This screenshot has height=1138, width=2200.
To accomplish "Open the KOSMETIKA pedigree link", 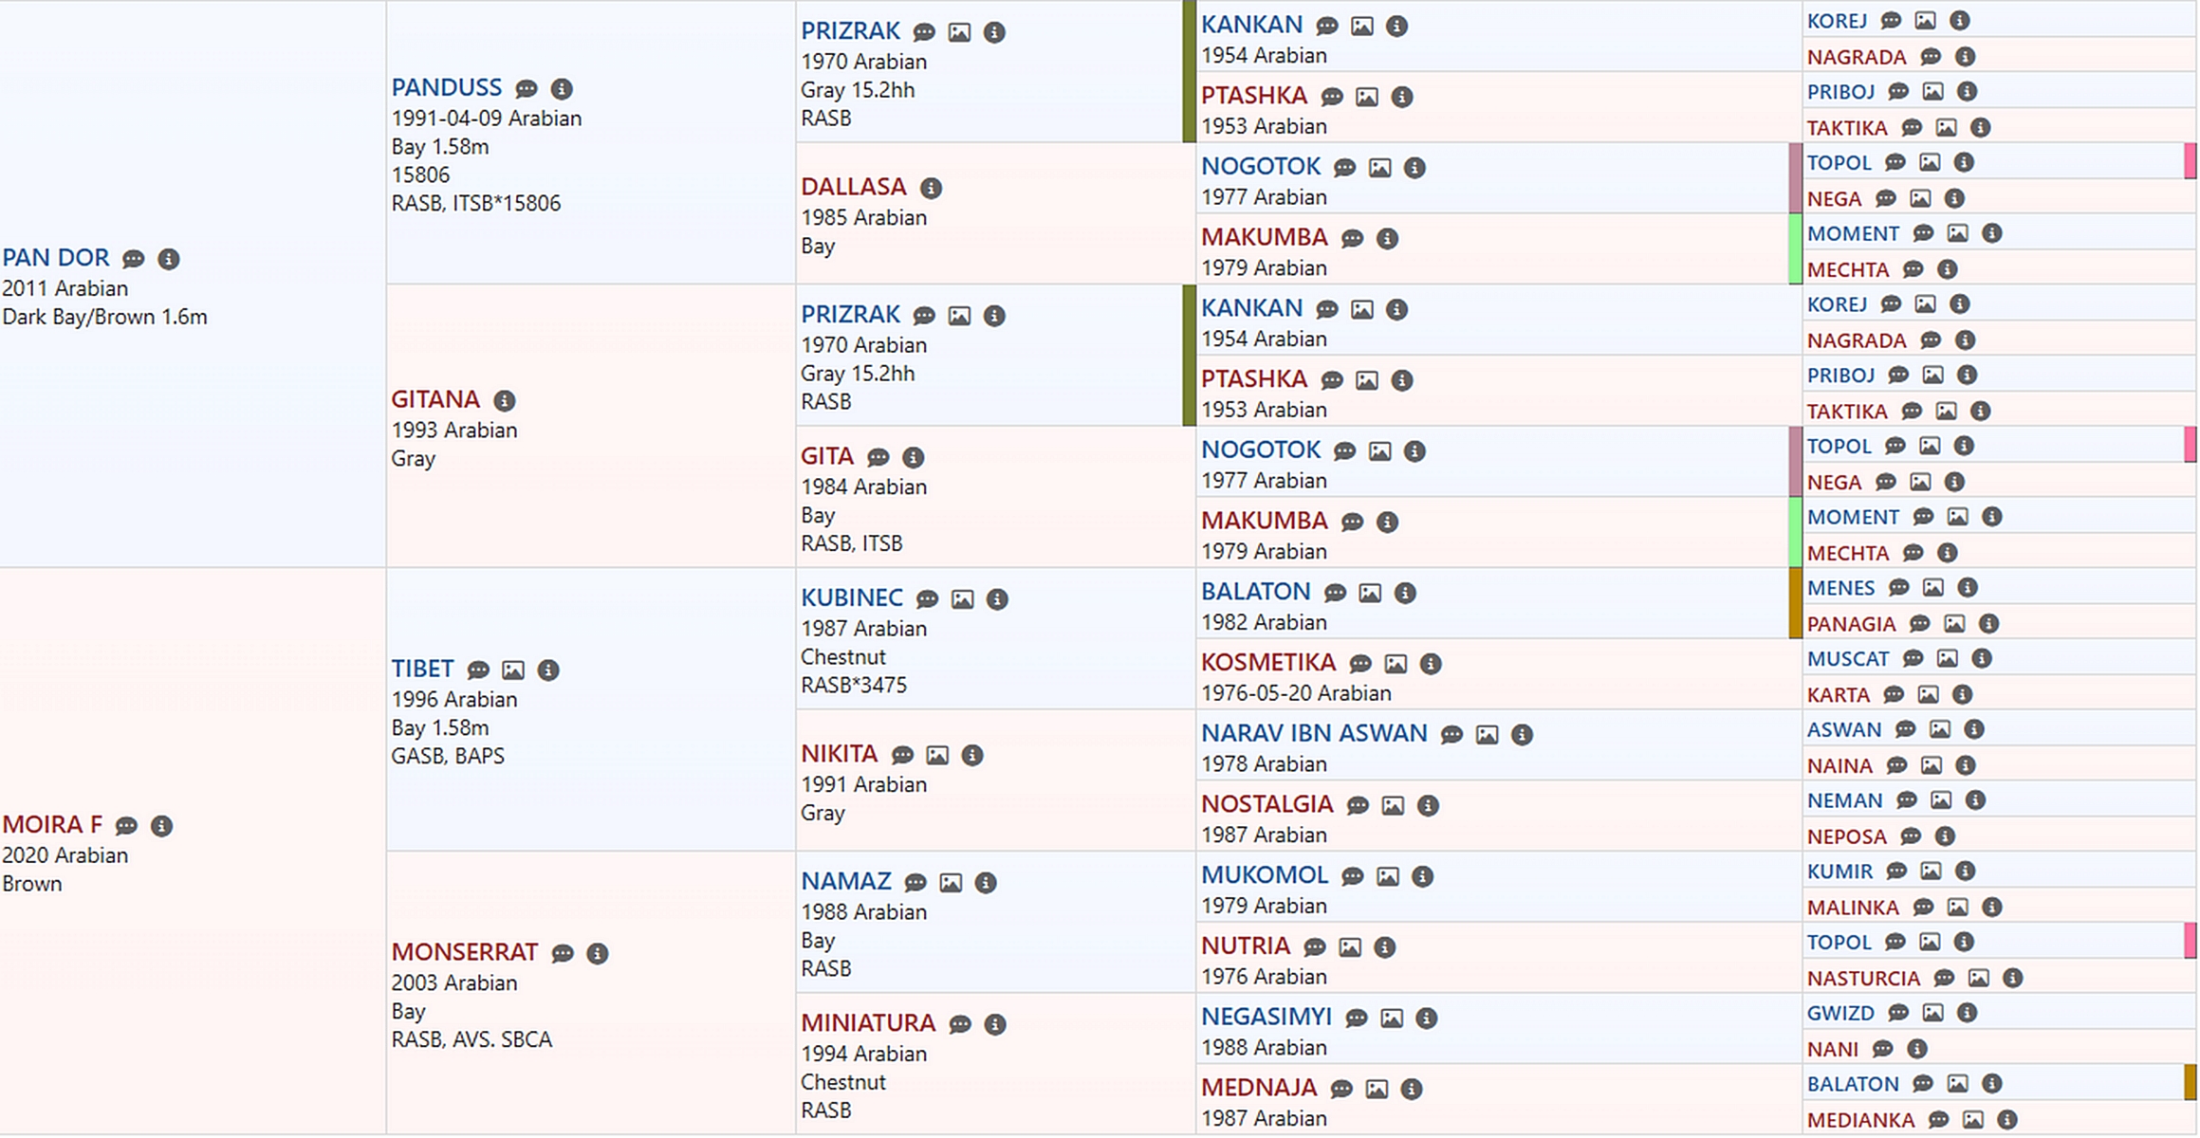I will pyautogui.click(x=1267, y=662).
